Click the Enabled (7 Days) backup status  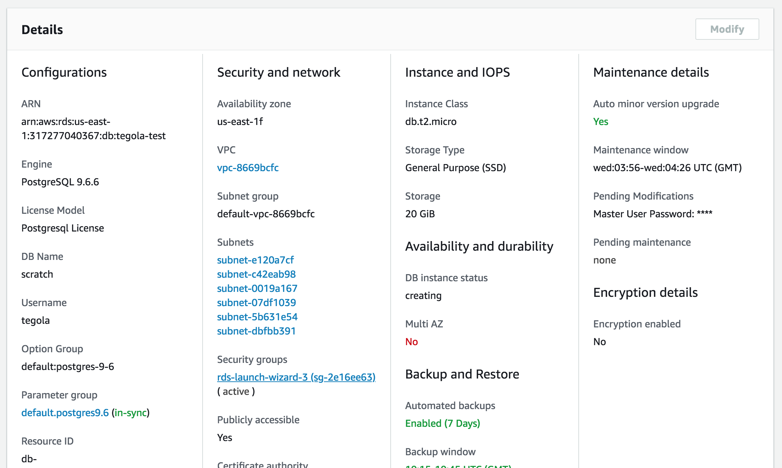click(x=442, y=423)
